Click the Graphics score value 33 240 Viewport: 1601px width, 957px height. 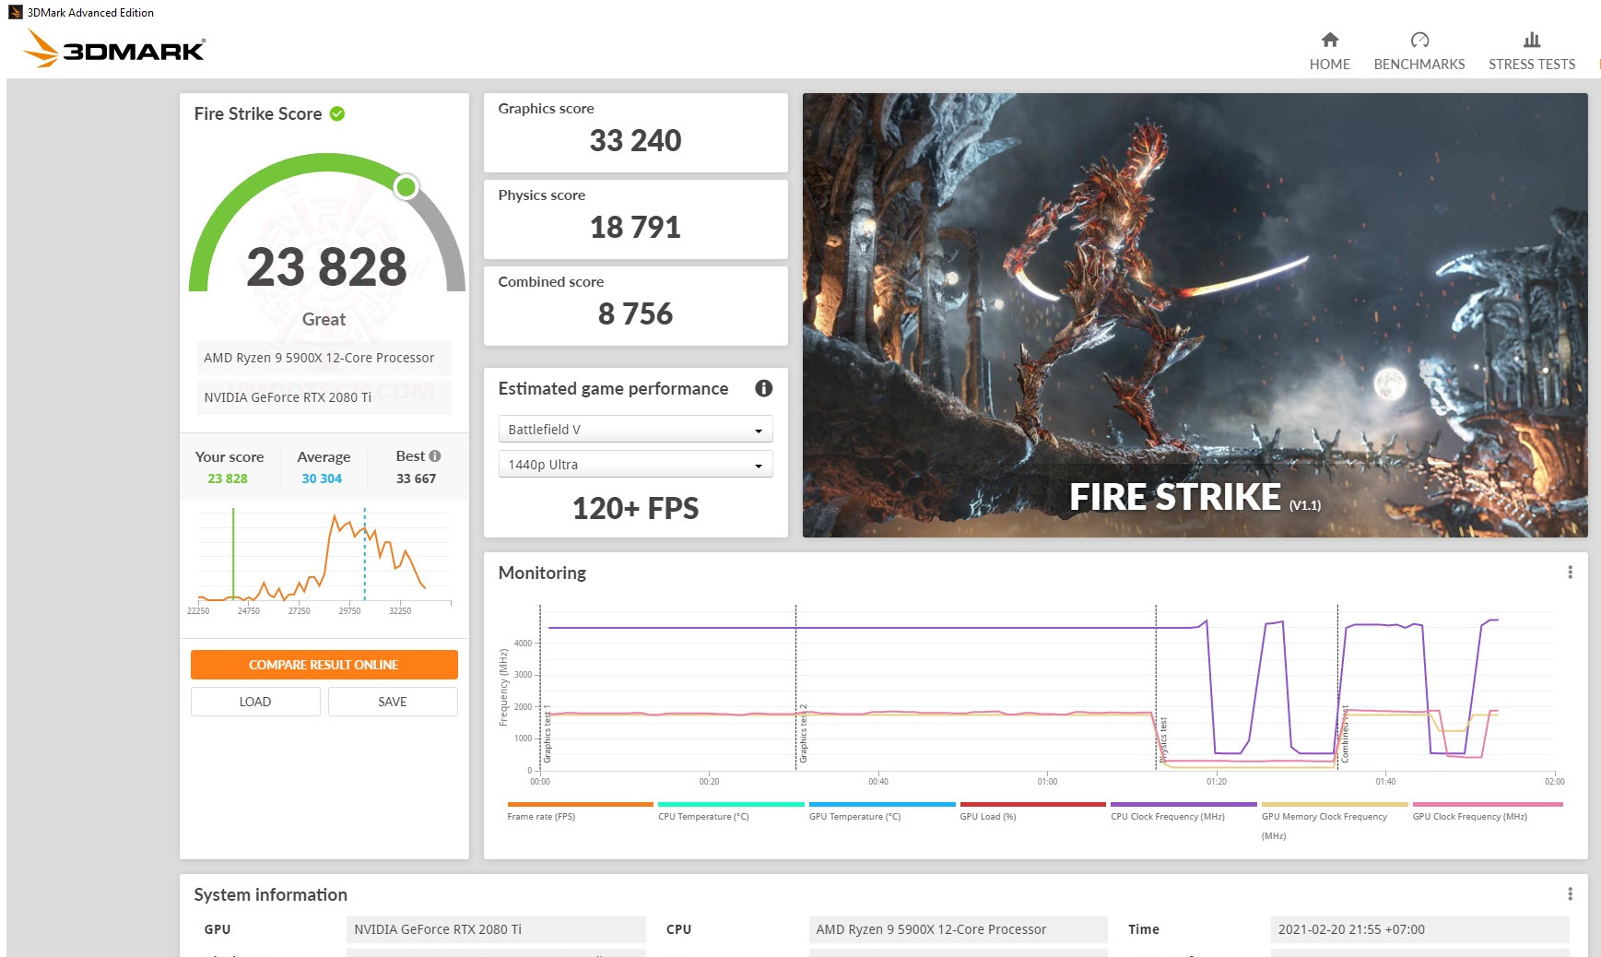point(635,140)
